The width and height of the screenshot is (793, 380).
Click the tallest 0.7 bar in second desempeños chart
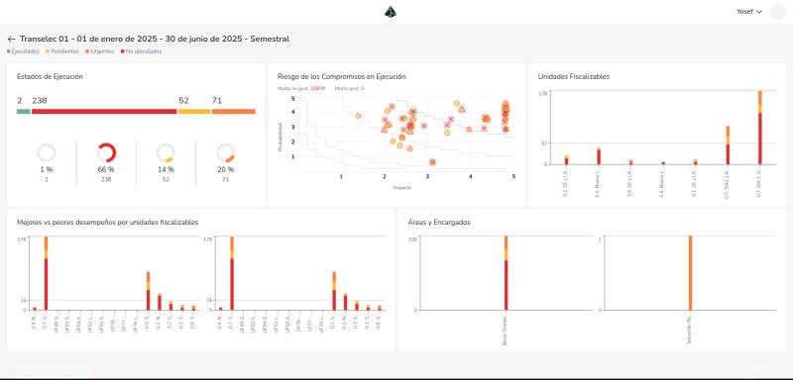[232, 273]
